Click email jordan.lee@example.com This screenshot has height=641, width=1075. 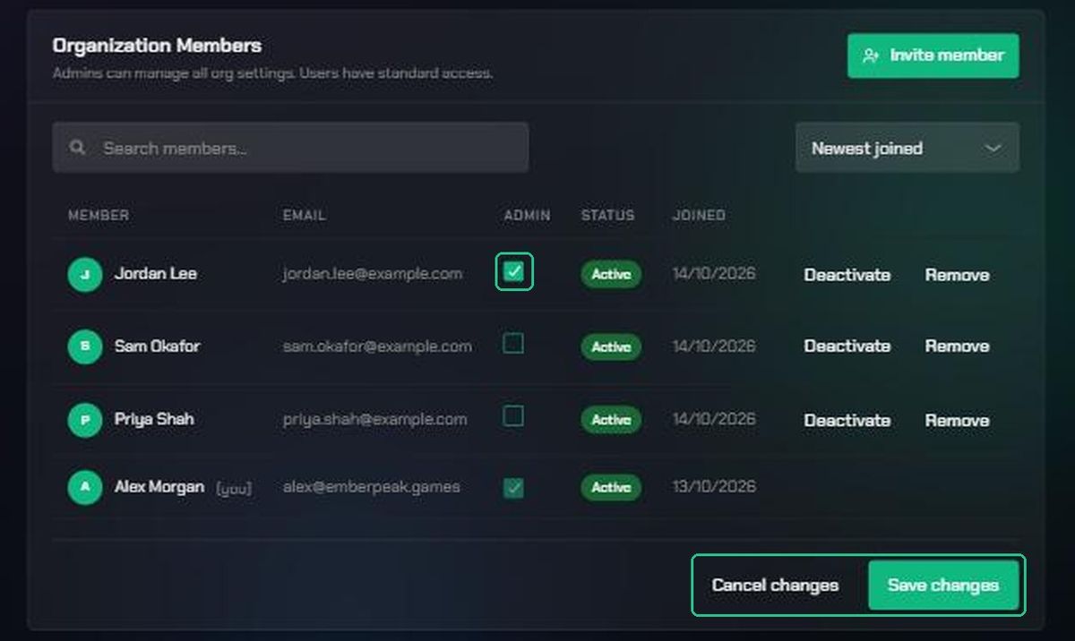pos(373,274)
